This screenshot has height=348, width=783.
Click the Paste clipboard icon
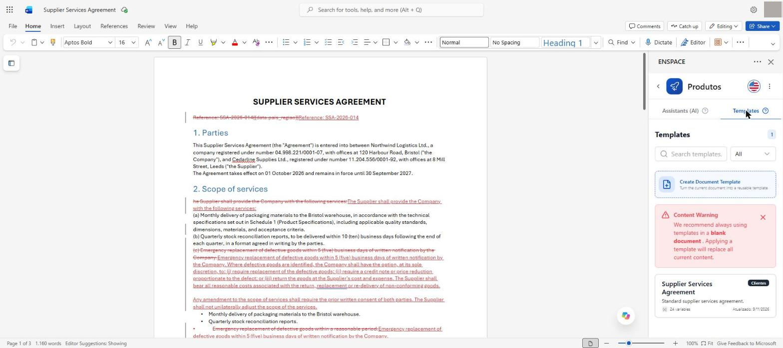pos(34,42)
